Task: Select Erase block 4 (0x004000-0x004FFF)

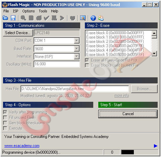Action: [115, 50]
